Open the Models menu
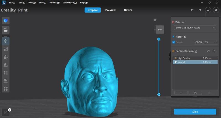The image size is (221, 118). pos(54,2)
